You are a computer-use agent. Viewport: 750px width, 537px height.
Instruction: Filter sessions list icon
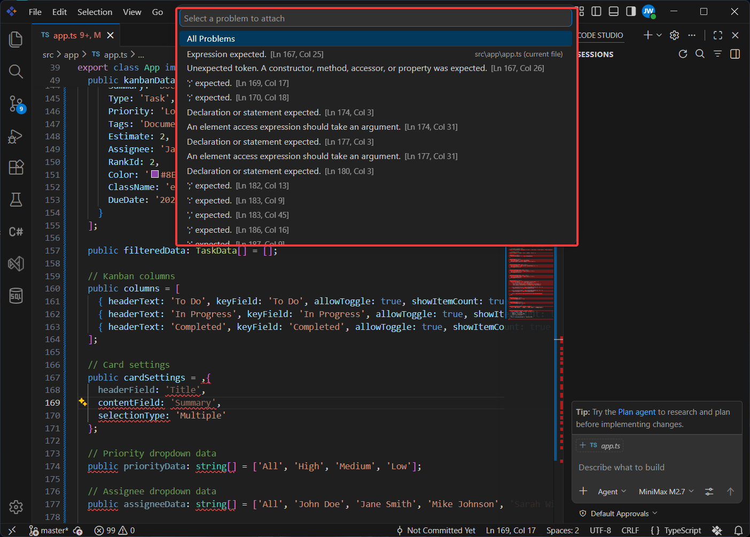click(717, 54)
